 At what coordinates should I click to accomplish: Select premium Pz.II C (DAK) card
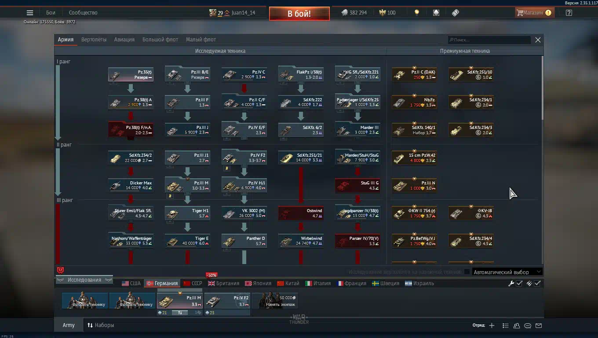(414, 75)
